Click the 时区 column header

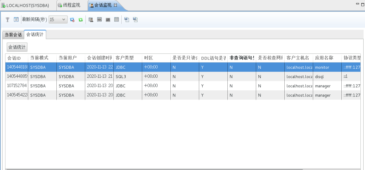pyautogui.click(x=156, y=58)
